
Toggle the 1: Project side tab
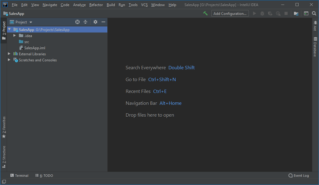click(x=4, y=31)
